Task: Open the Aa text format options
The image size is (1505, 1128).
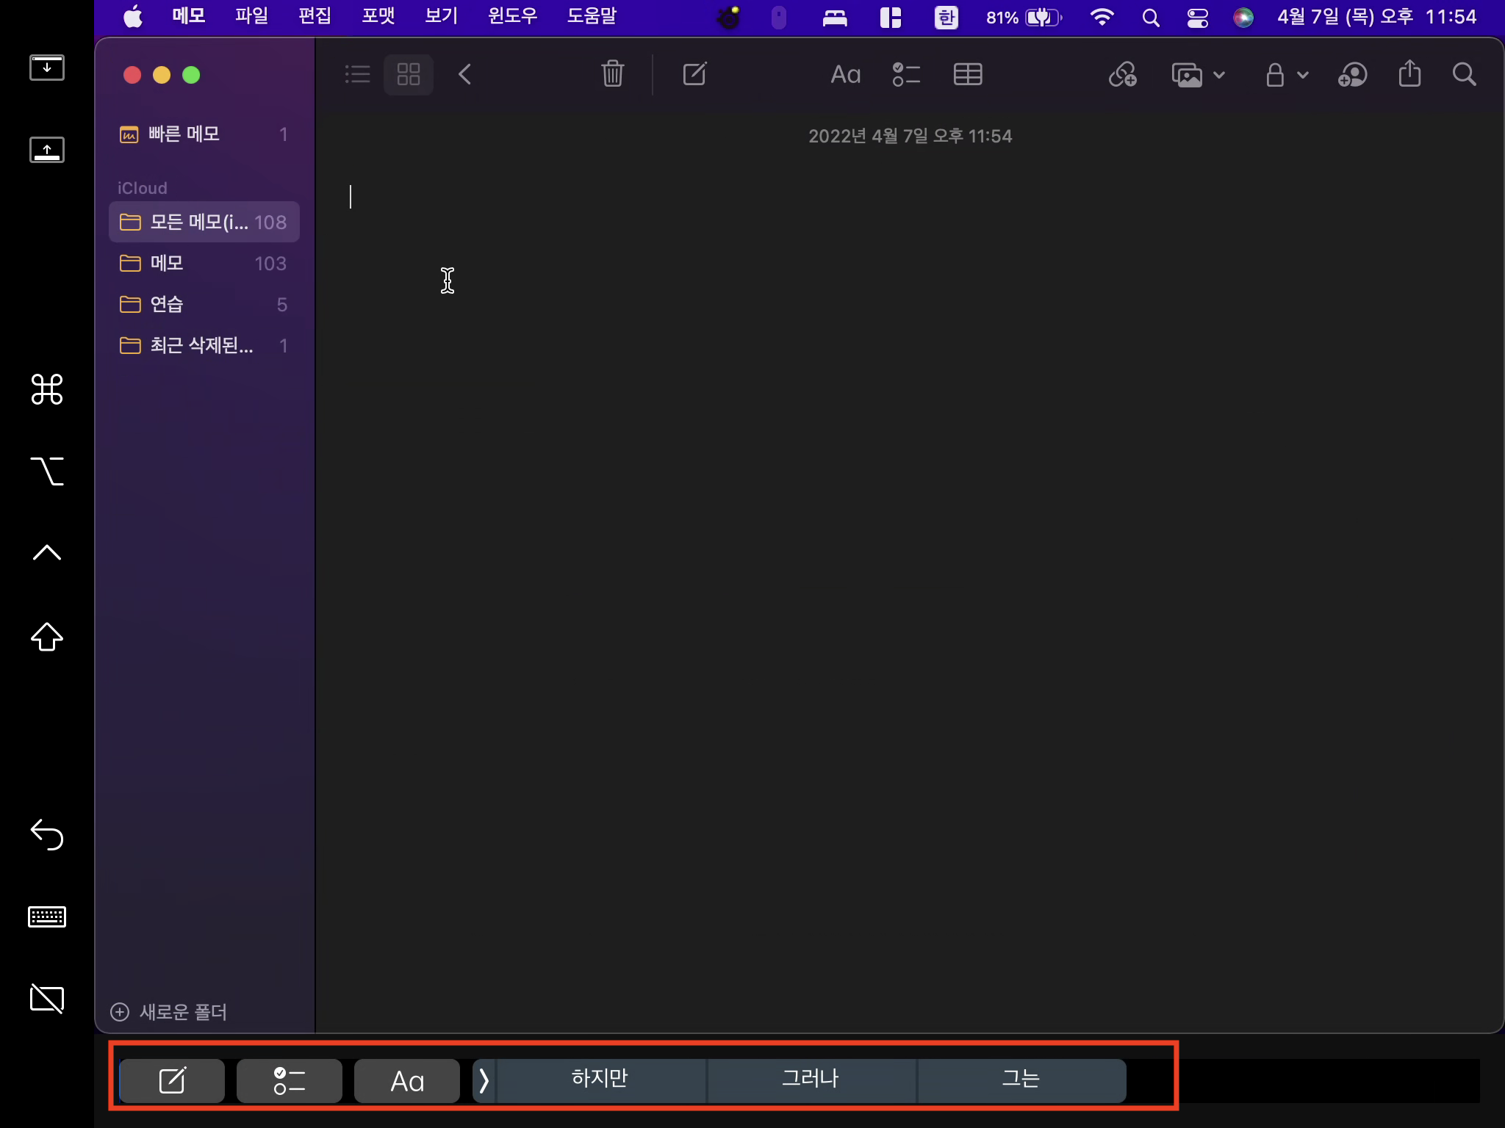Action: (x=845, y=74)
